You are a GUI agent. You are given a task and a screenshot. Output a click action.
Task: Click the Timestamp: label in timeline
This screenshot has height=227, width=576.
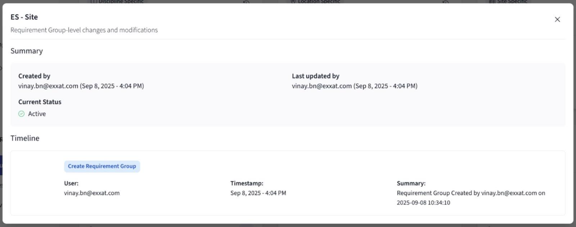click(247, 183)
